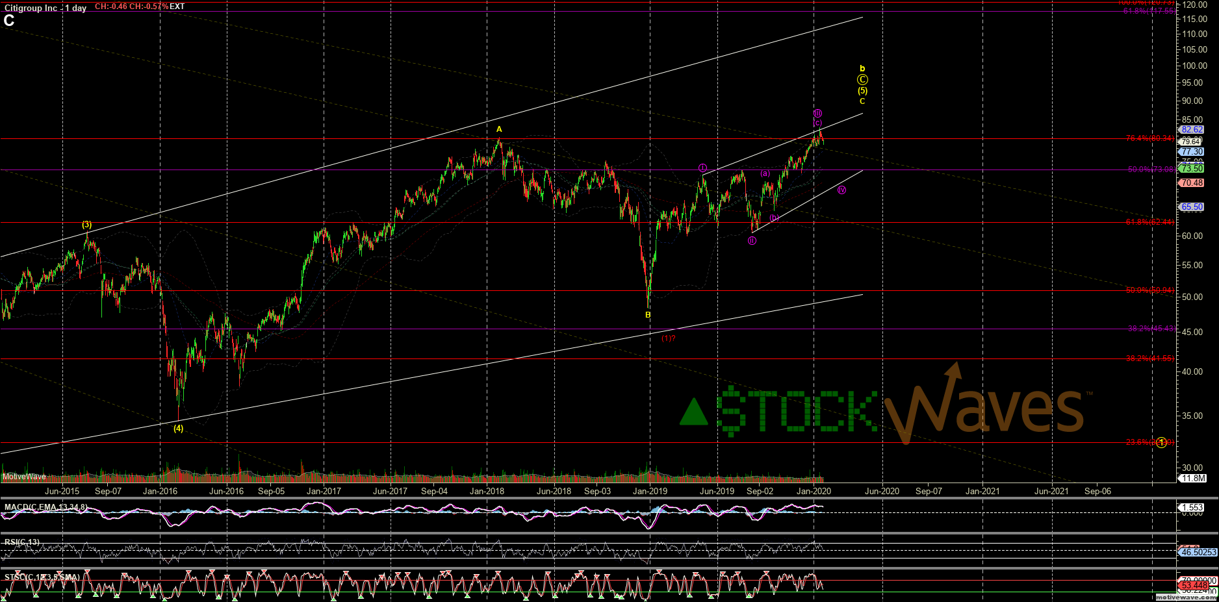
Task: Select the Jan-2018 date axis label
Action: pyautogui.click(x=487, y=491)
